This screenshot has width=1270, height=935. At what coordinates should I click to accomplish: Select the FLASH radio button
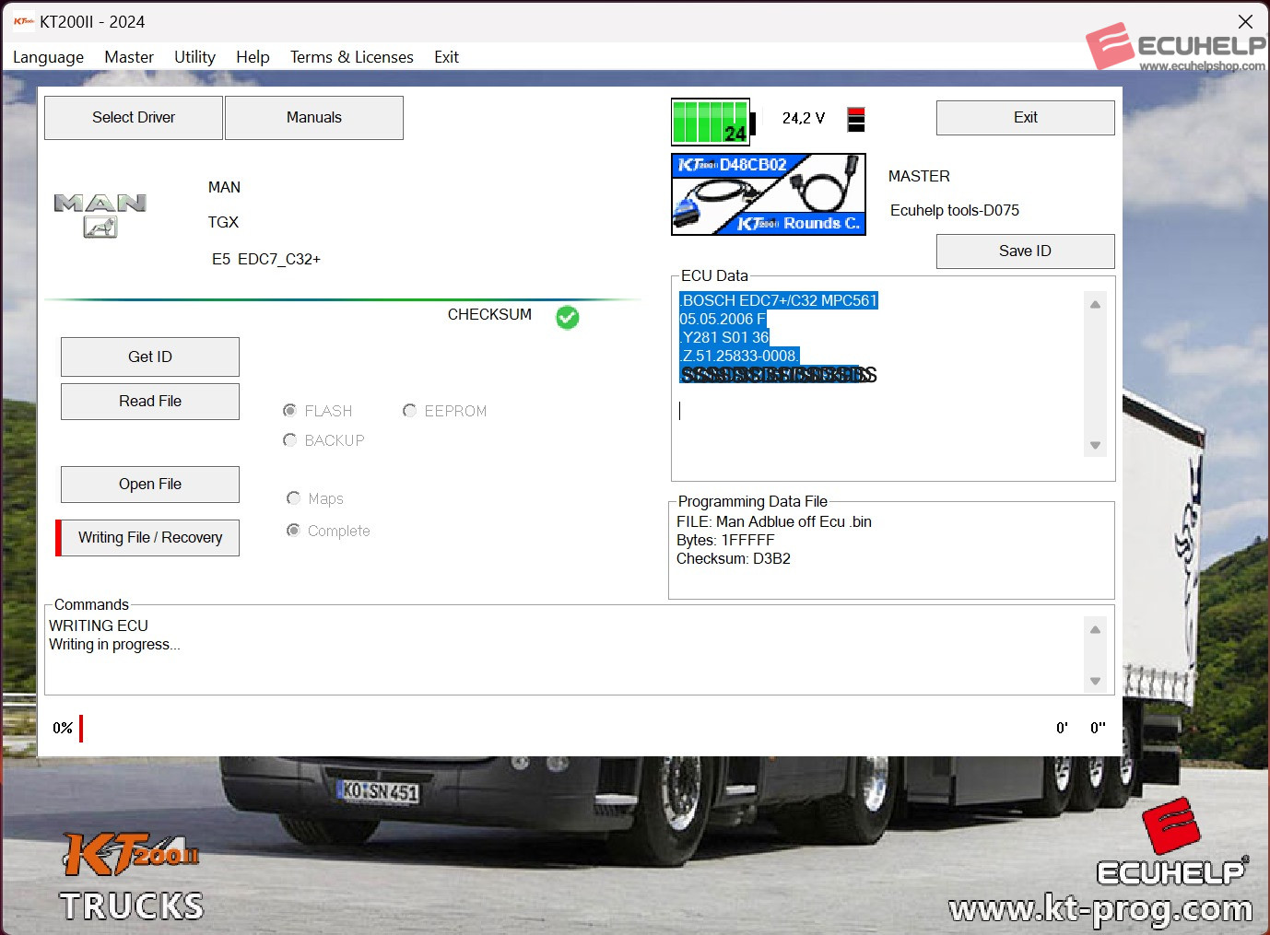[290, 411]
